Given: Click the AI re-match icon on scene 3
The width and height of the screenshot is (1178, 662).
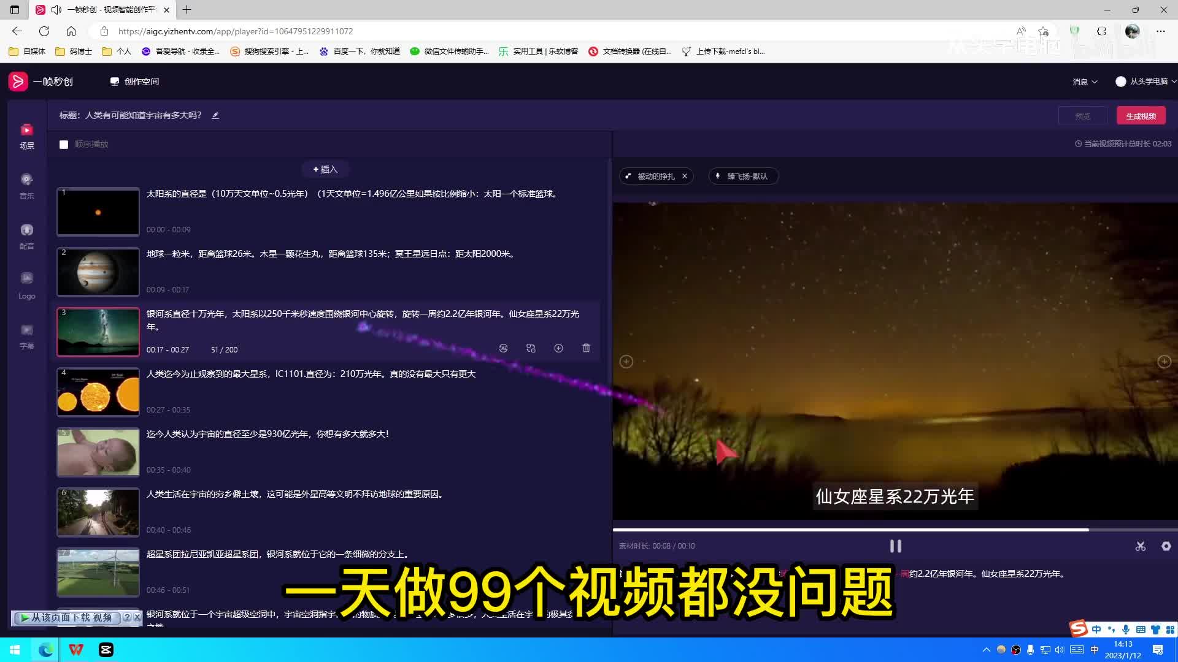Looking at the screenshot, I should (503, 348).
